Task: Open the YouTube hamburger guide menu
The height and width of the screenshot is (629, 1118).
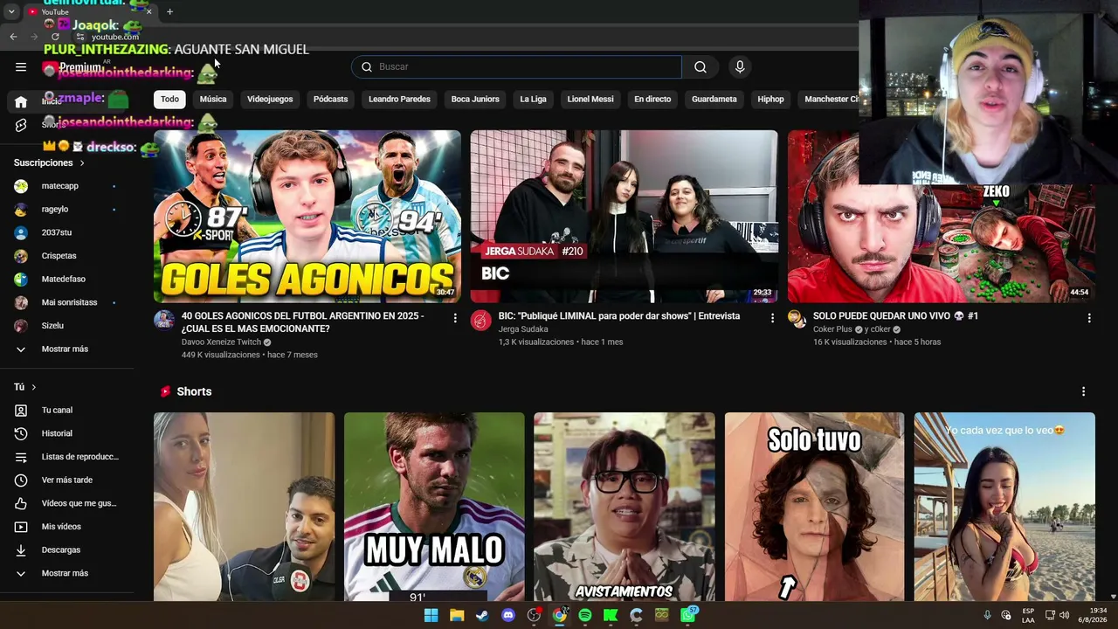Action: [21, 66]
